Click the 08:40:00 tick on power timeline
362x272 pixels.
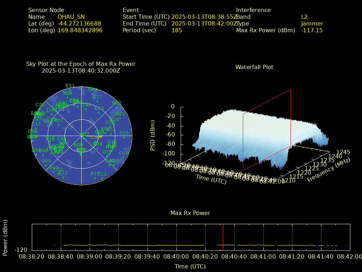[x=176, y=256]
